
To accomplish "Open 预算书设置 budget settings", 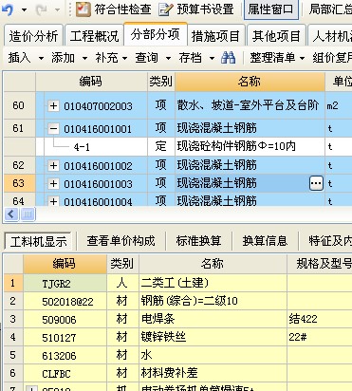I will click(x=195, y=9).
